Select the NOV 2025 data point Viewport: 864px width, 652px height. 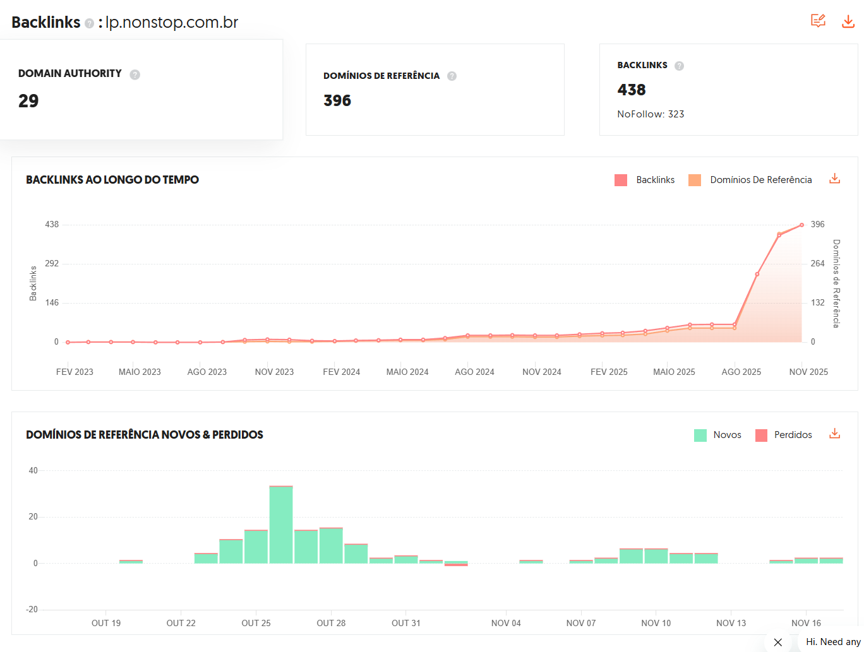coord(801,225)
